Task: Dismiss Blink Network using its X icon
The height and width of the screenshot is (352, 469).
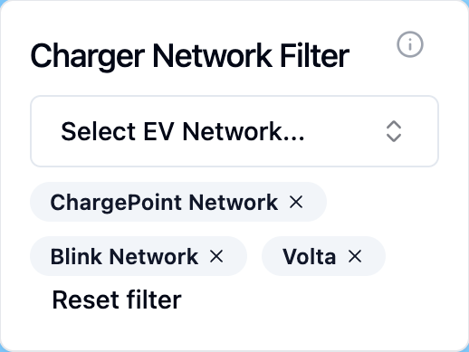Action: 216,256
